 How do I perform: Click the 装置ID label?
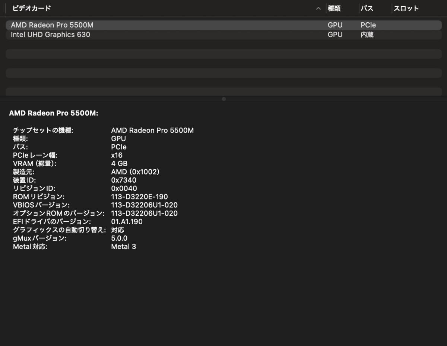25,180
